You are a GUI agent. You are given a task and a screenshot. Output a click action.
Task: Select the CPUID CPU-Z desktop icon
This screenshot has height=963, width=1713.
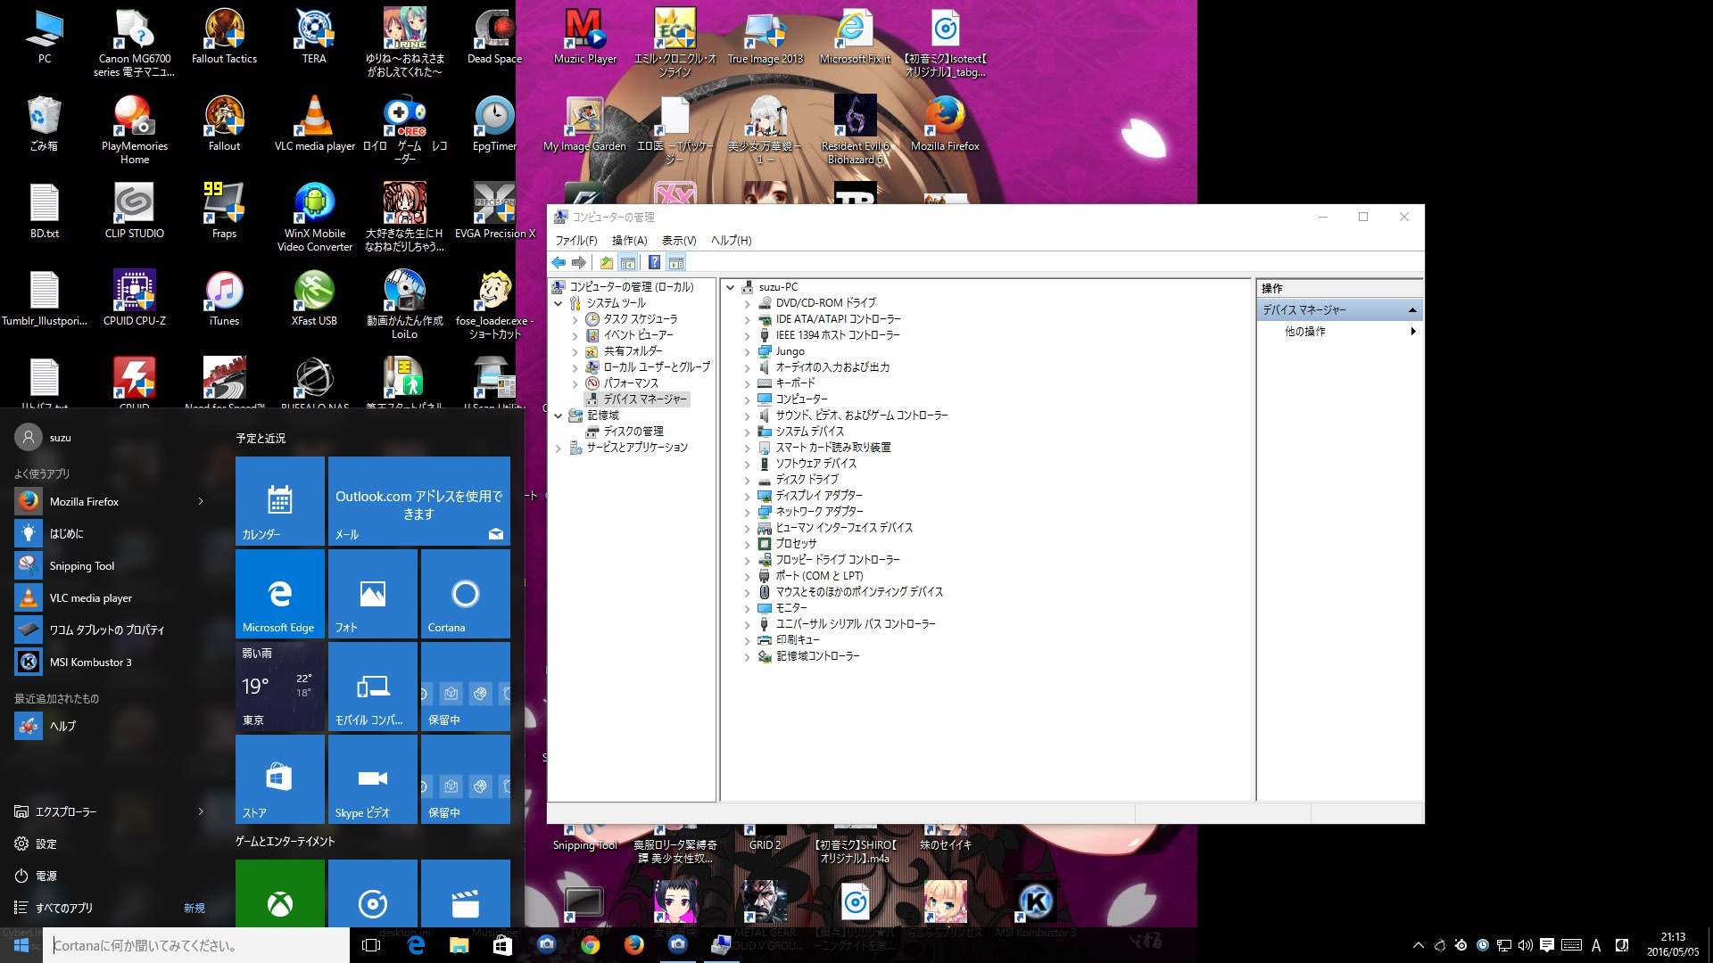[x=135, y=299]
